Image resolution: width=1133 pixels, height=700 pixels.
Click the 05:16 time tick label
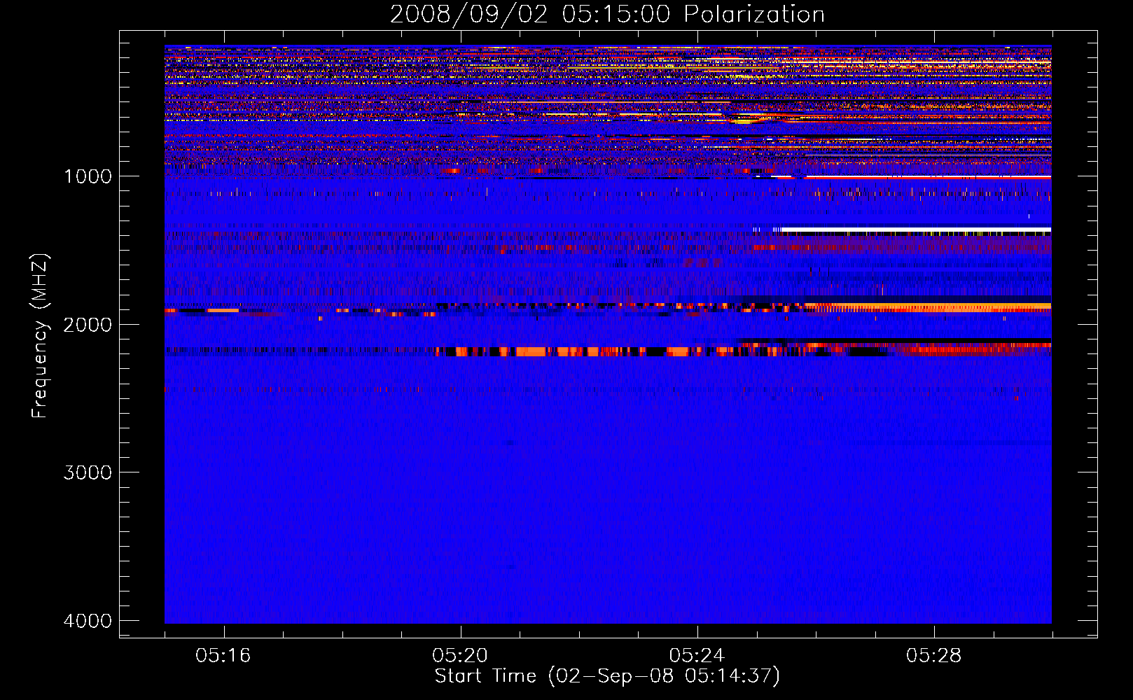223,656
